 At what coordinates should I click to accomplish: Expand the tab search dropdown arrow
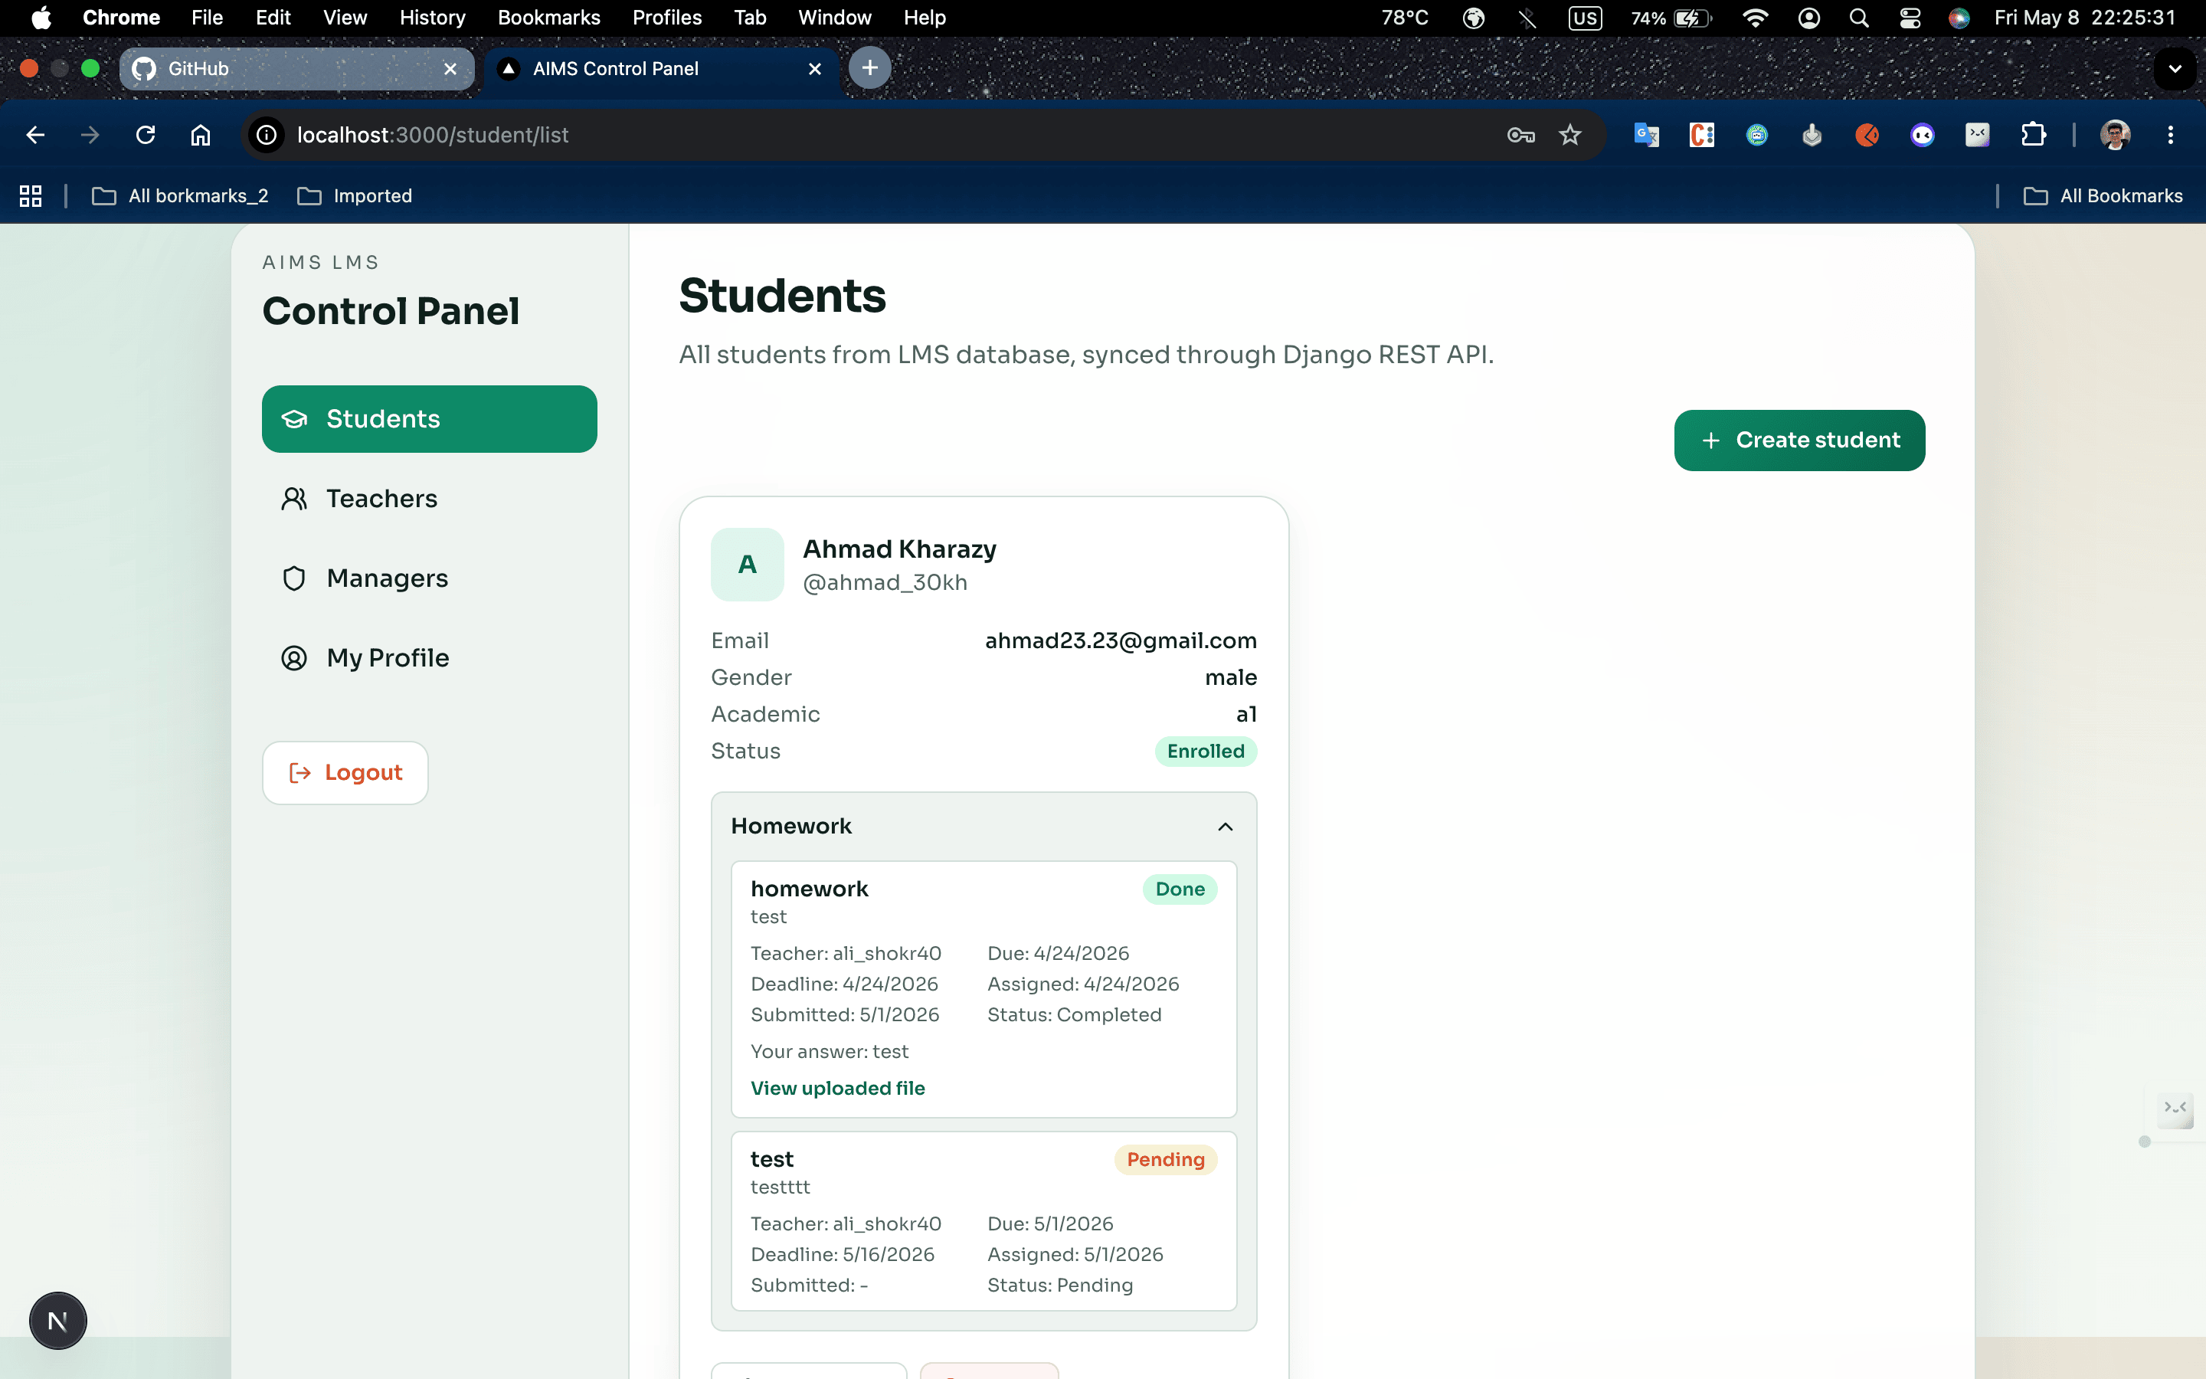2175,68
